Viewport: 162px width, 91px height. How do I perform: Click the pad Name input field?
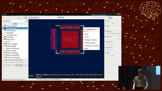(x=115, y=28)
